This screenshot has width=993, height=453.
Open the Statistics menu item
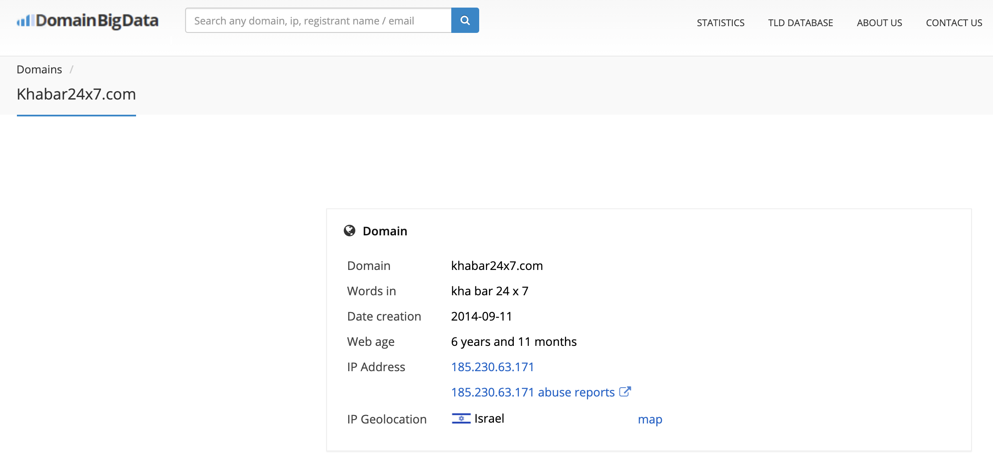click(720, 23)
